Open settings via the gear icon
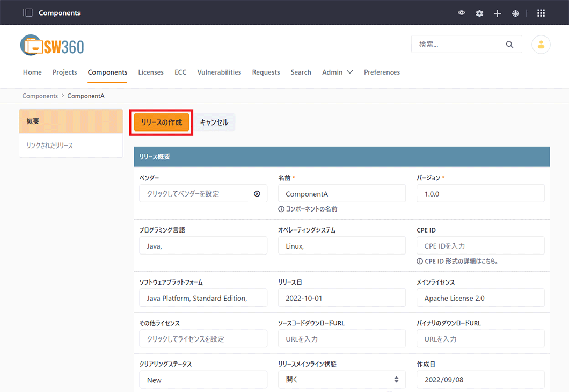The height and width of the screenshot is (392, 569). (x=479, y=13)
